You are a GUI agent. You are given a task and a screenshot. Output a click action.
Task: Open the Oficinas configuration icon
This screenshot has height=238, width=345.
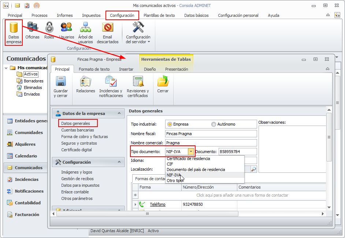[x=32, y=30]
